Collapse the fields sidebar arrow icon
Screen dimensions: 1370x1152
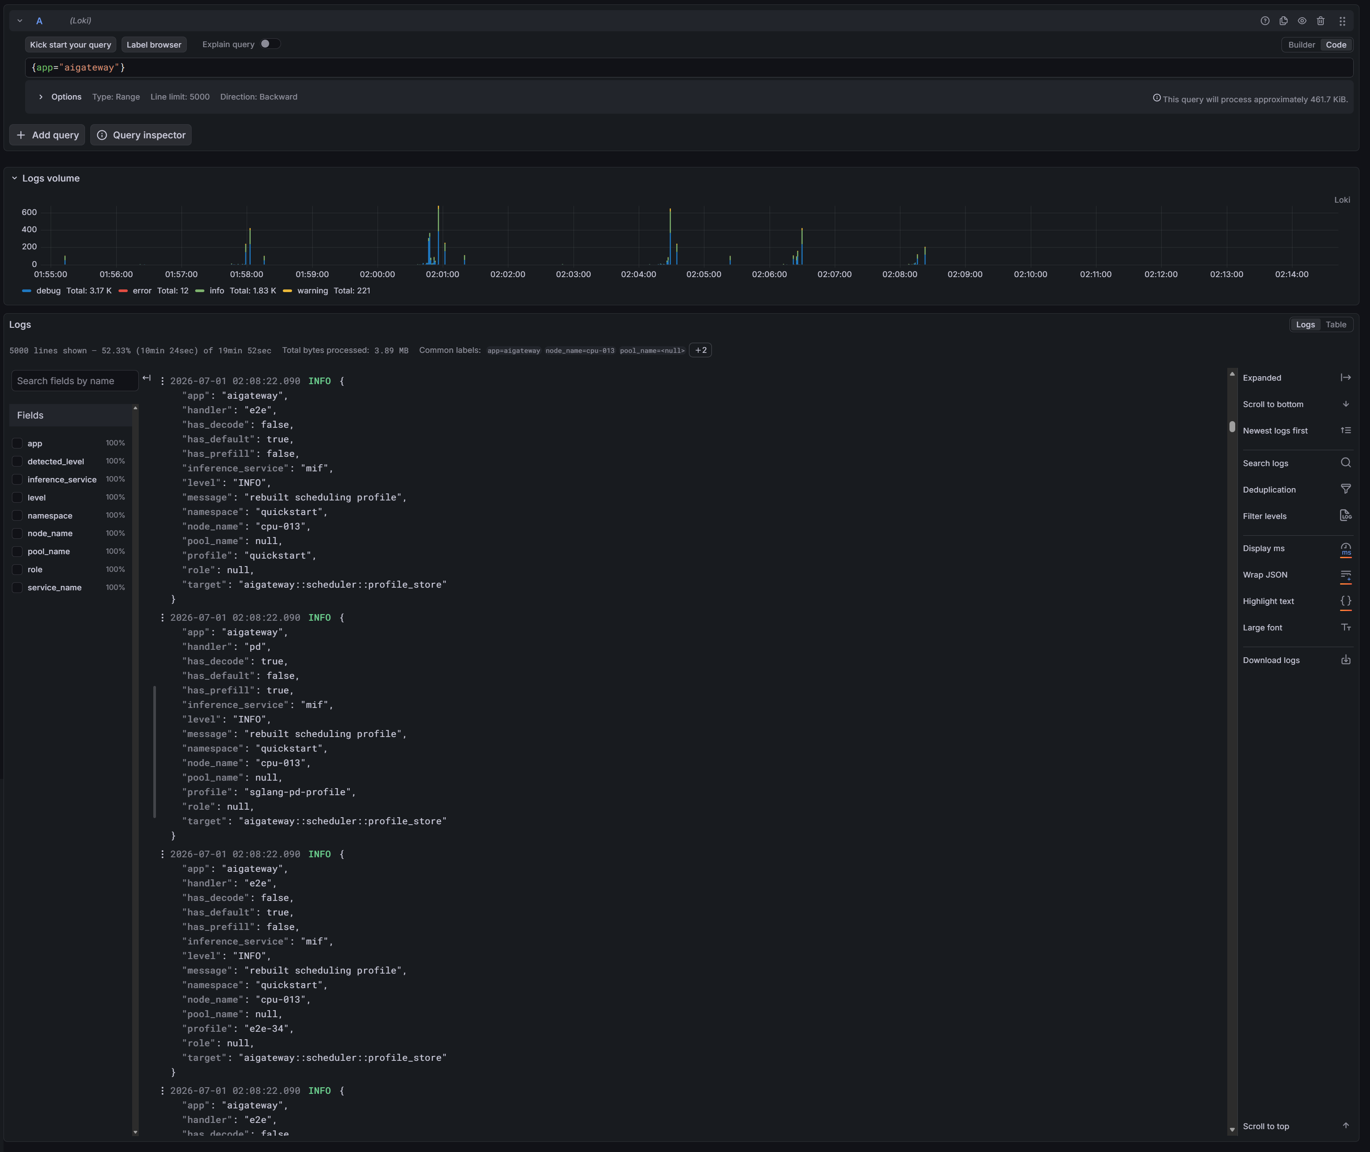click(x=147, y=378)
